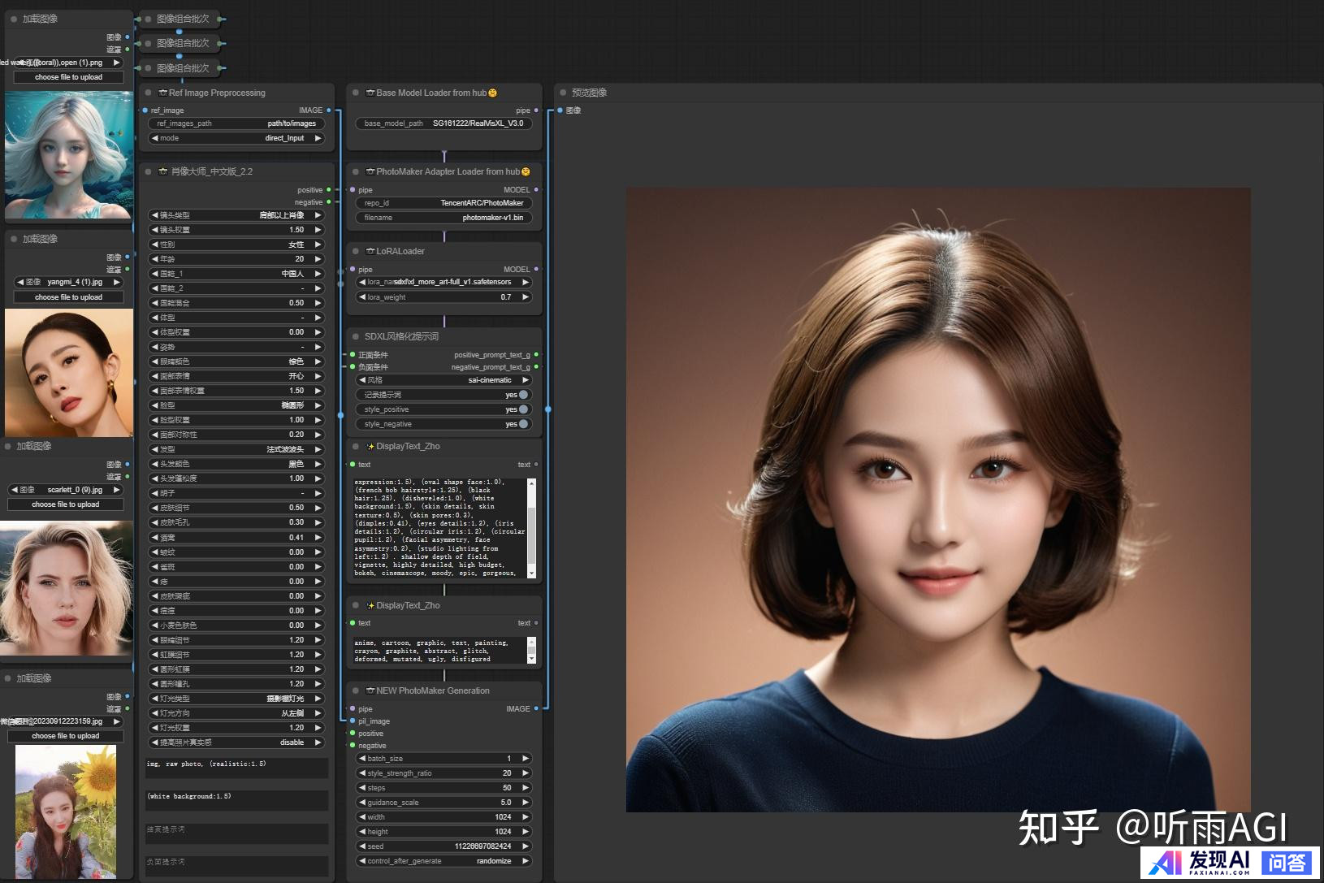Collapse the PhotoMaker Adapter Loader node dot

point(356,171)
